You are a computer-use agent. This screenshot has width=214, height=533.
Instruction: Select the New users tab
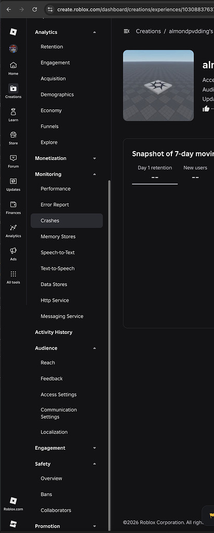(x=195, y=173)
